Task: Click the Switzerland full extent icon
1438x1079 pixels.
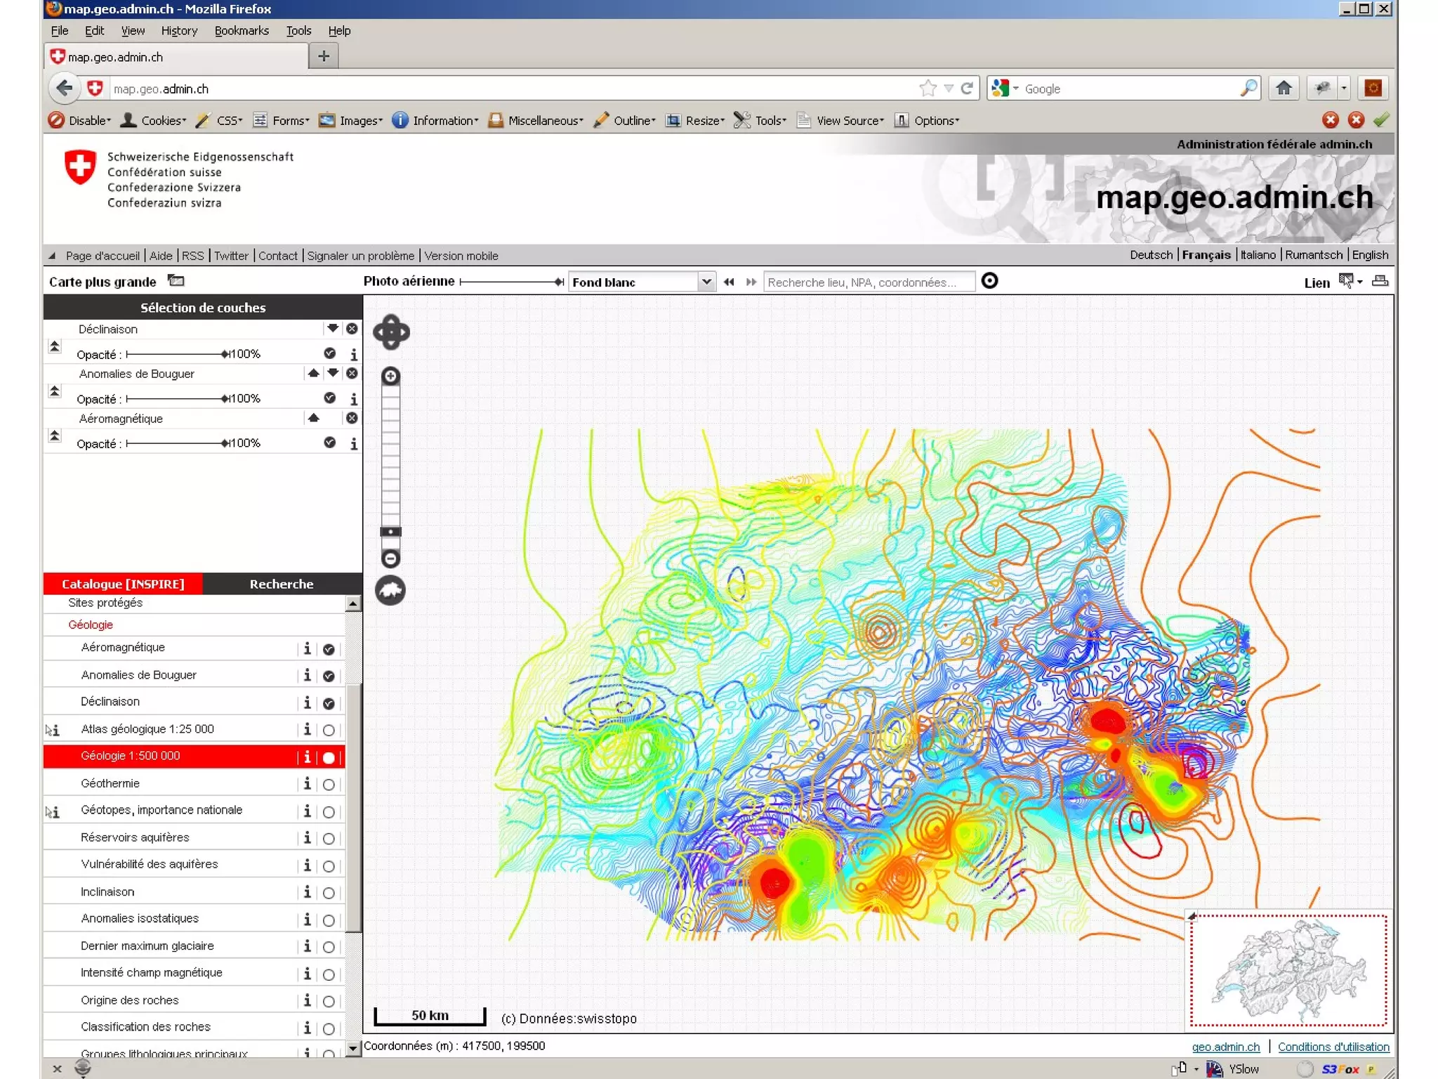Action: coord(390,590)
